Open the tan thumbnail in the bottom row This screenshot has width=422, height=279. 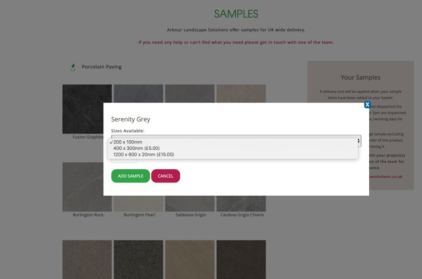pyautogui.click(x=190, y=259)
